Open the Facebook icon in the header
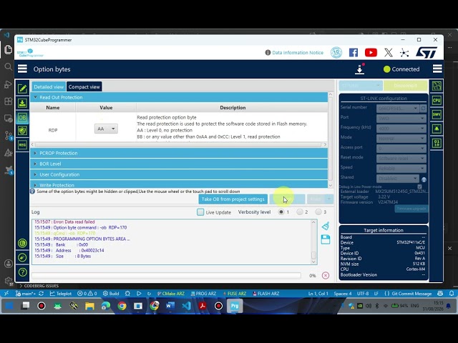The height and width of the screenshot is (343, 458). tap(354, 52)
